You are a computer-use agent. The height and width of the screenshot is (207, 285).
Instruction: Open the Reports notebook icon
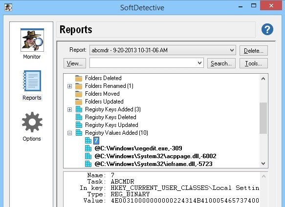pyautogui.click(x=32, y=81)
